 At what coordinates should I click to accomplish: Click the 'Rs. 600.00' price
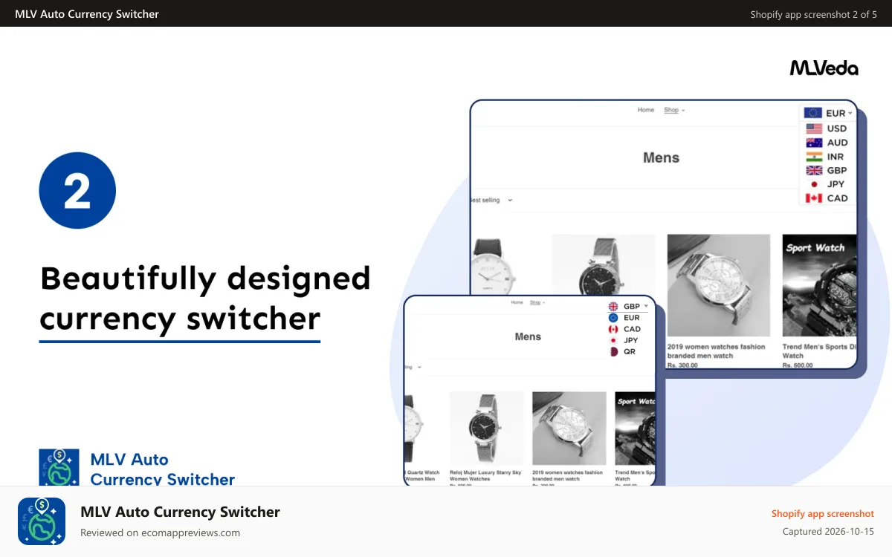click(x=798, y=365)
